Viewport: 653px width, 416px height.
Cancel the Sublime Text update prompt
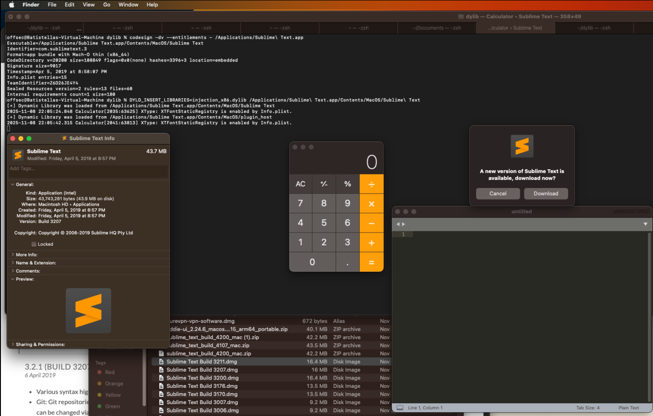(x=498, y=193)
